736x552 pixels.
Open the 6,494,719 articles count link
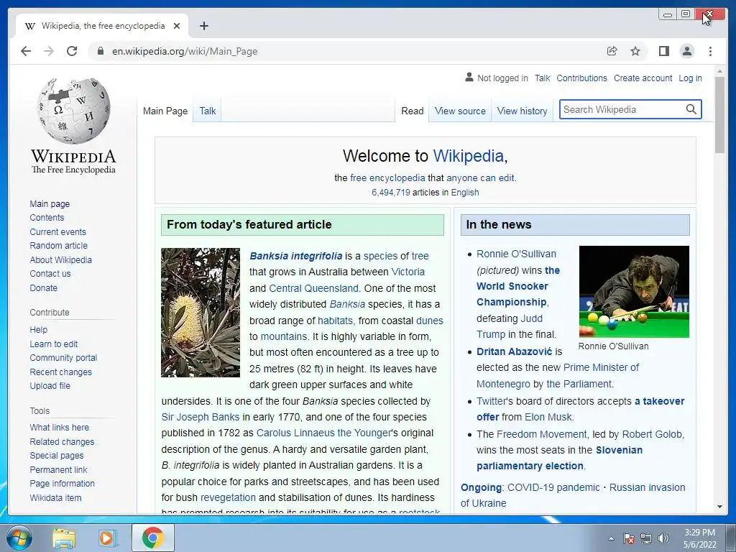pos(390,193)
